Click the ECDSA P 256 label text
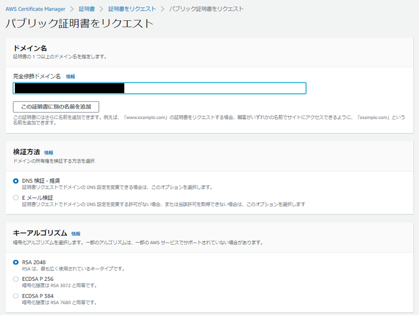 (39, 279)
